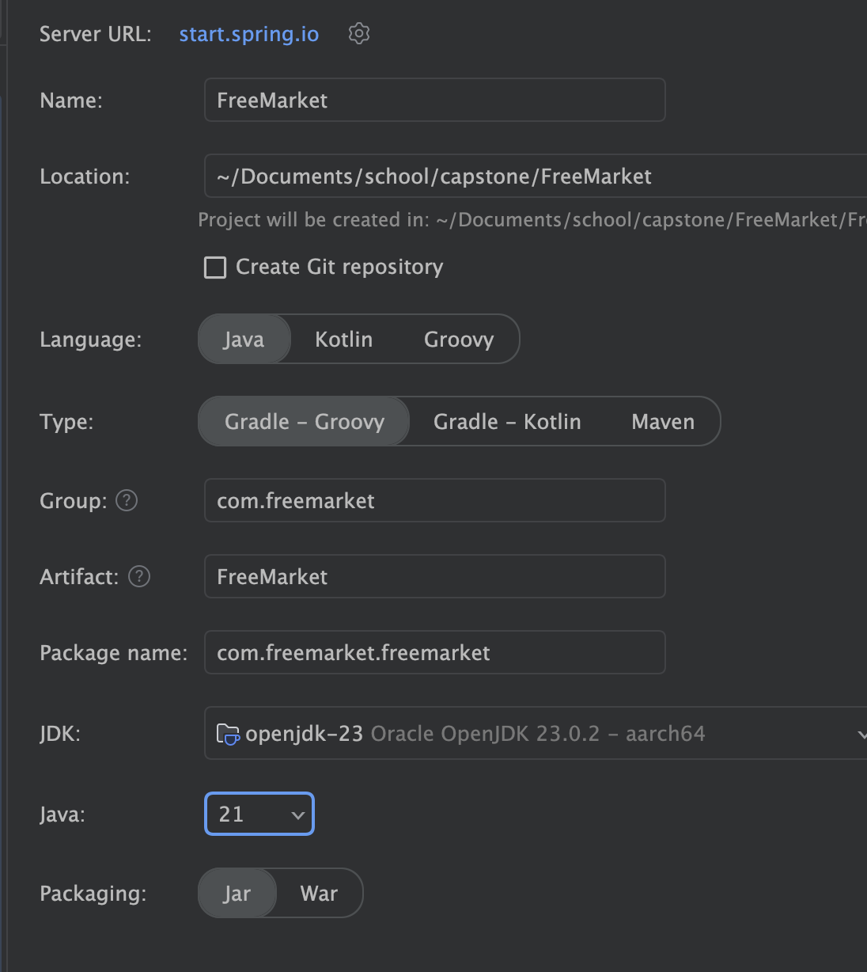Click the Artifact help question mark icon

click(x=139, y=576)
